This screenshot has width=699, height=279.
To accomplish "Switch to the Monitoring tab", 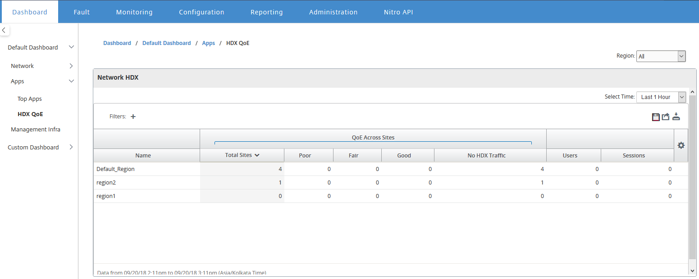I will (134, 12).
